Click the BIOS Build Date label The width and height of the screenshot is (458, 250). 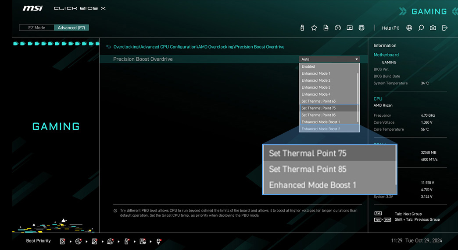coord(387,76)
